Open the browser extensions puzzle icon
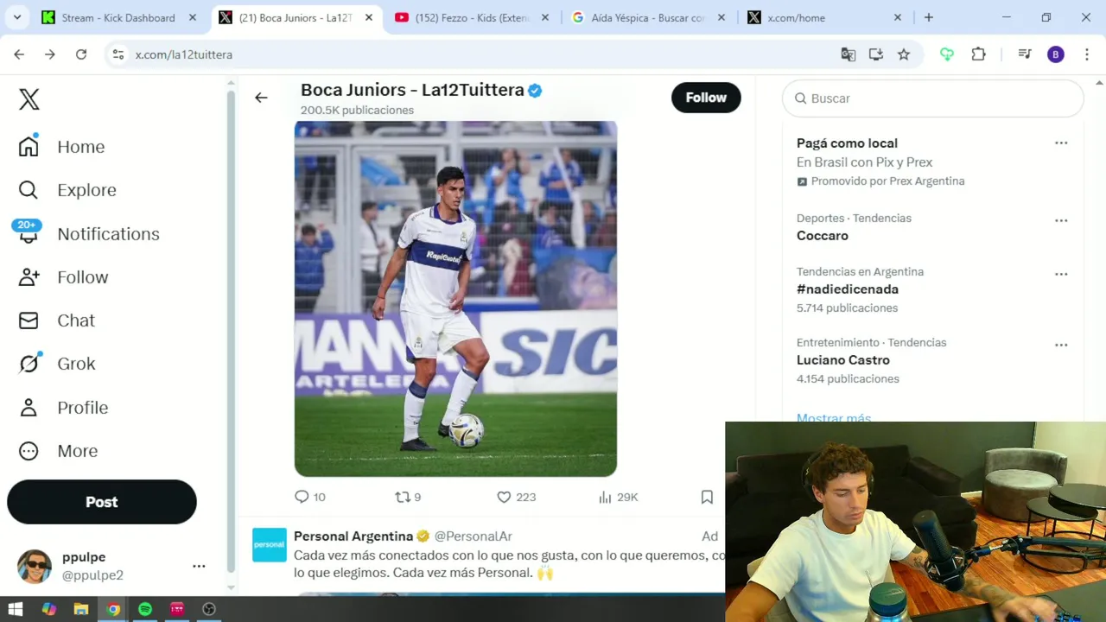The width and height of the screenshot is (1106, 622). (978, 54)
